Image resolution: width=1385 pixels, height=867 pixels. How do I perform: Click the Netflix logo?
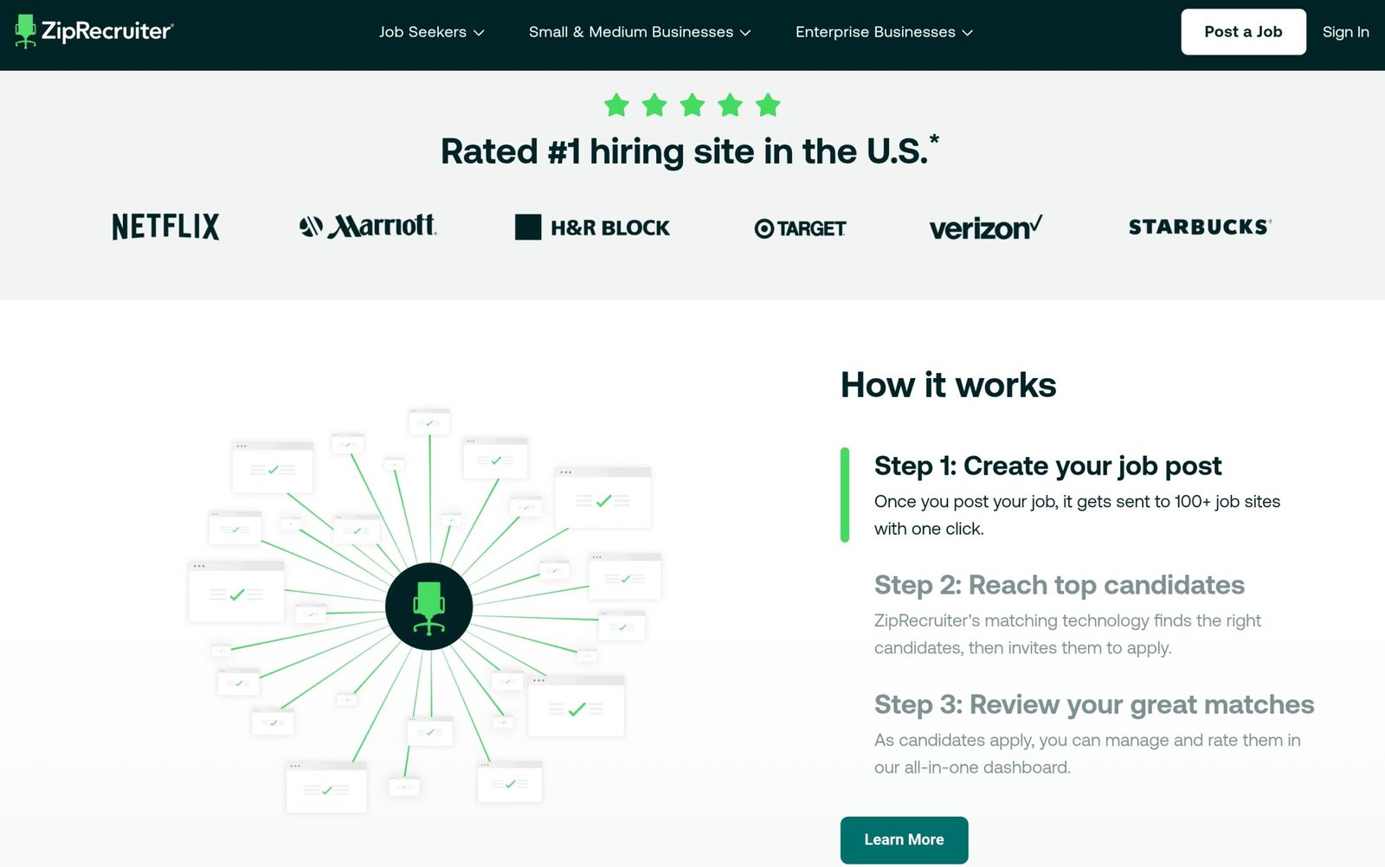point(165,227)
